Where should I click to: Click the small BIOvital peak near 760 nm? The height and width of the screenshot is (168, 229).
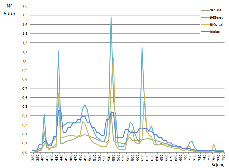[214, 144]
